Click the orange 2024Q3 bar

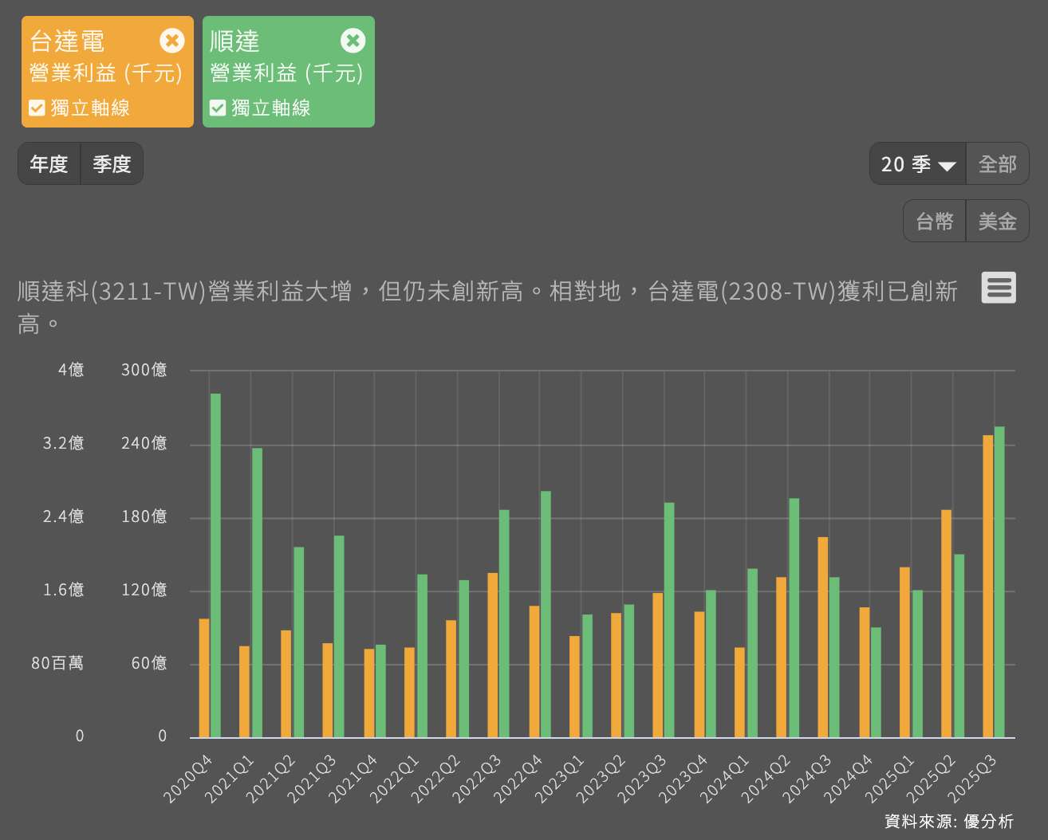click(x=822, y=638)
